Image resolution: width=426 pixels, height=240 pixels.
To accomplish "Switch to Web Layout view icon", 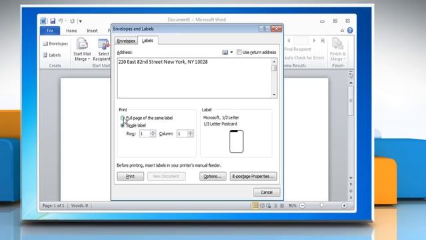I will [269, 206].
